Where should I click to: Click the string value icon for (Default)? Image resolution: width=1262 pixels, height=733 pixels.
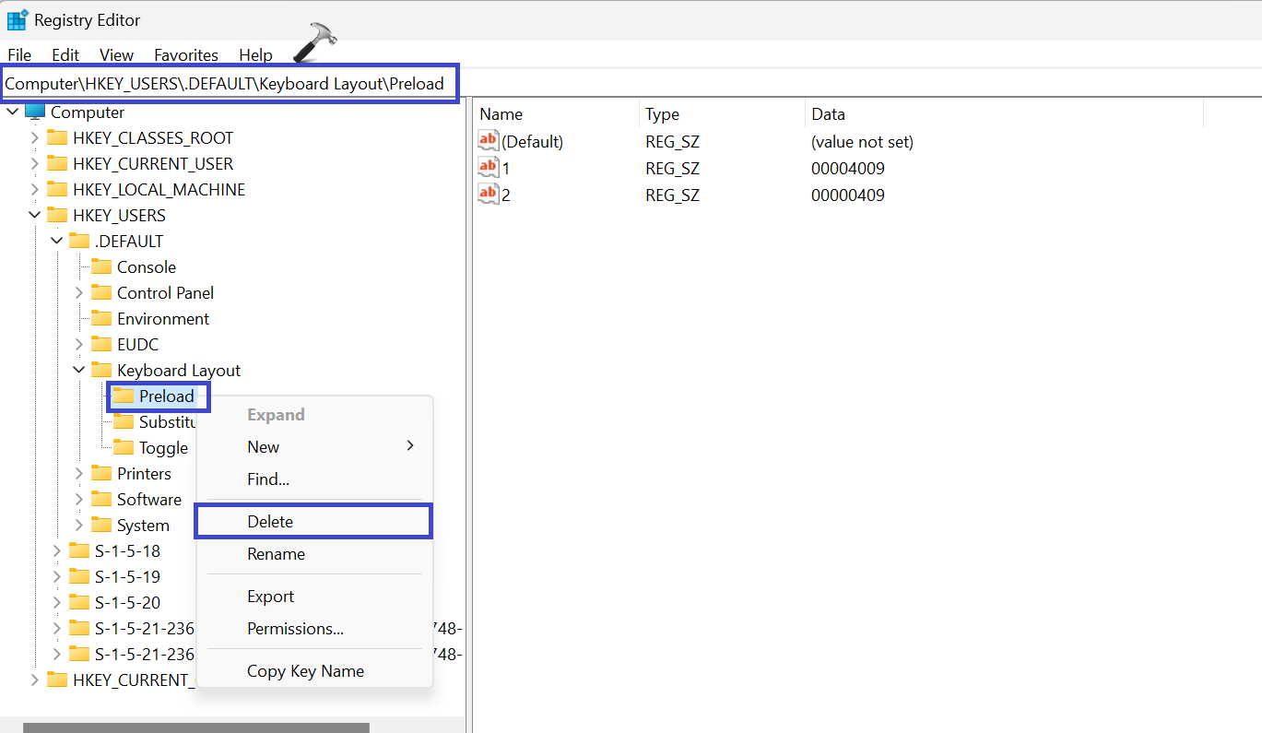click(x=488, y=141)
